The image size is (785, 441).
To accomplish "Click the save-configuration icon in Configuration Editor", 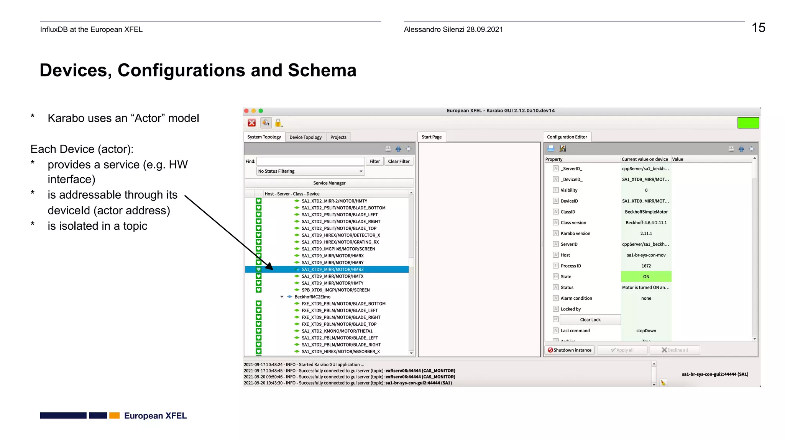I will [x=563, y=149].
